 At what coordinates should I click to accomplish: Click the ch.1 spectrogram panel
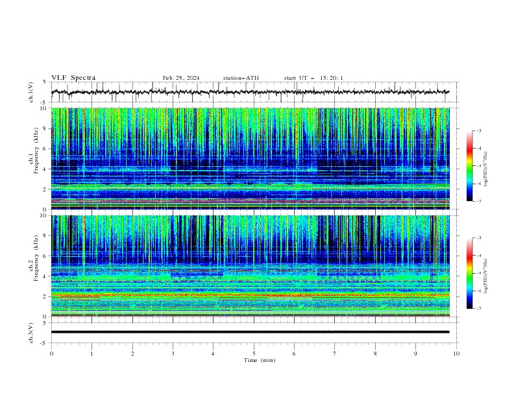[250, 158]
